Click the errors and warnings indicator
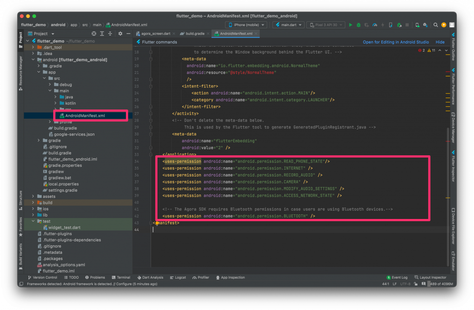The width and height of the screenshot is (474, 310). (426, 50)
